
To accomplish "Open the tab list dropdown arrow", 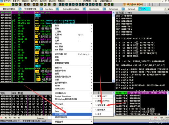I will tap(166, 9).
